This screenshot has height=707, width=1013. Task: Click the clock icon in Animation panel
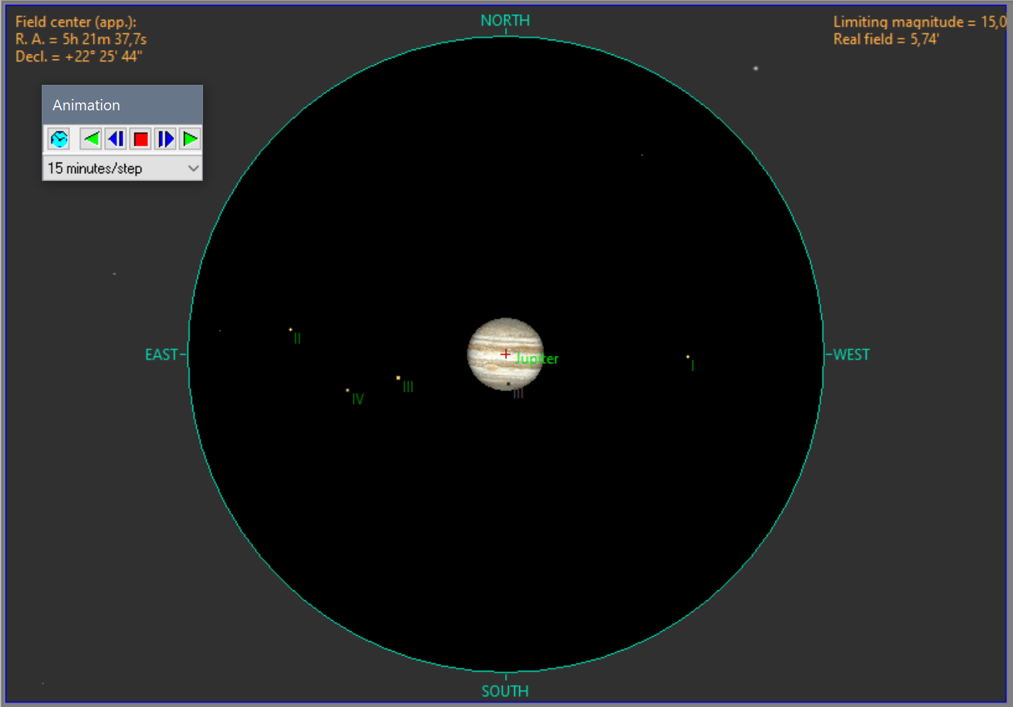[x=59, y=139]
